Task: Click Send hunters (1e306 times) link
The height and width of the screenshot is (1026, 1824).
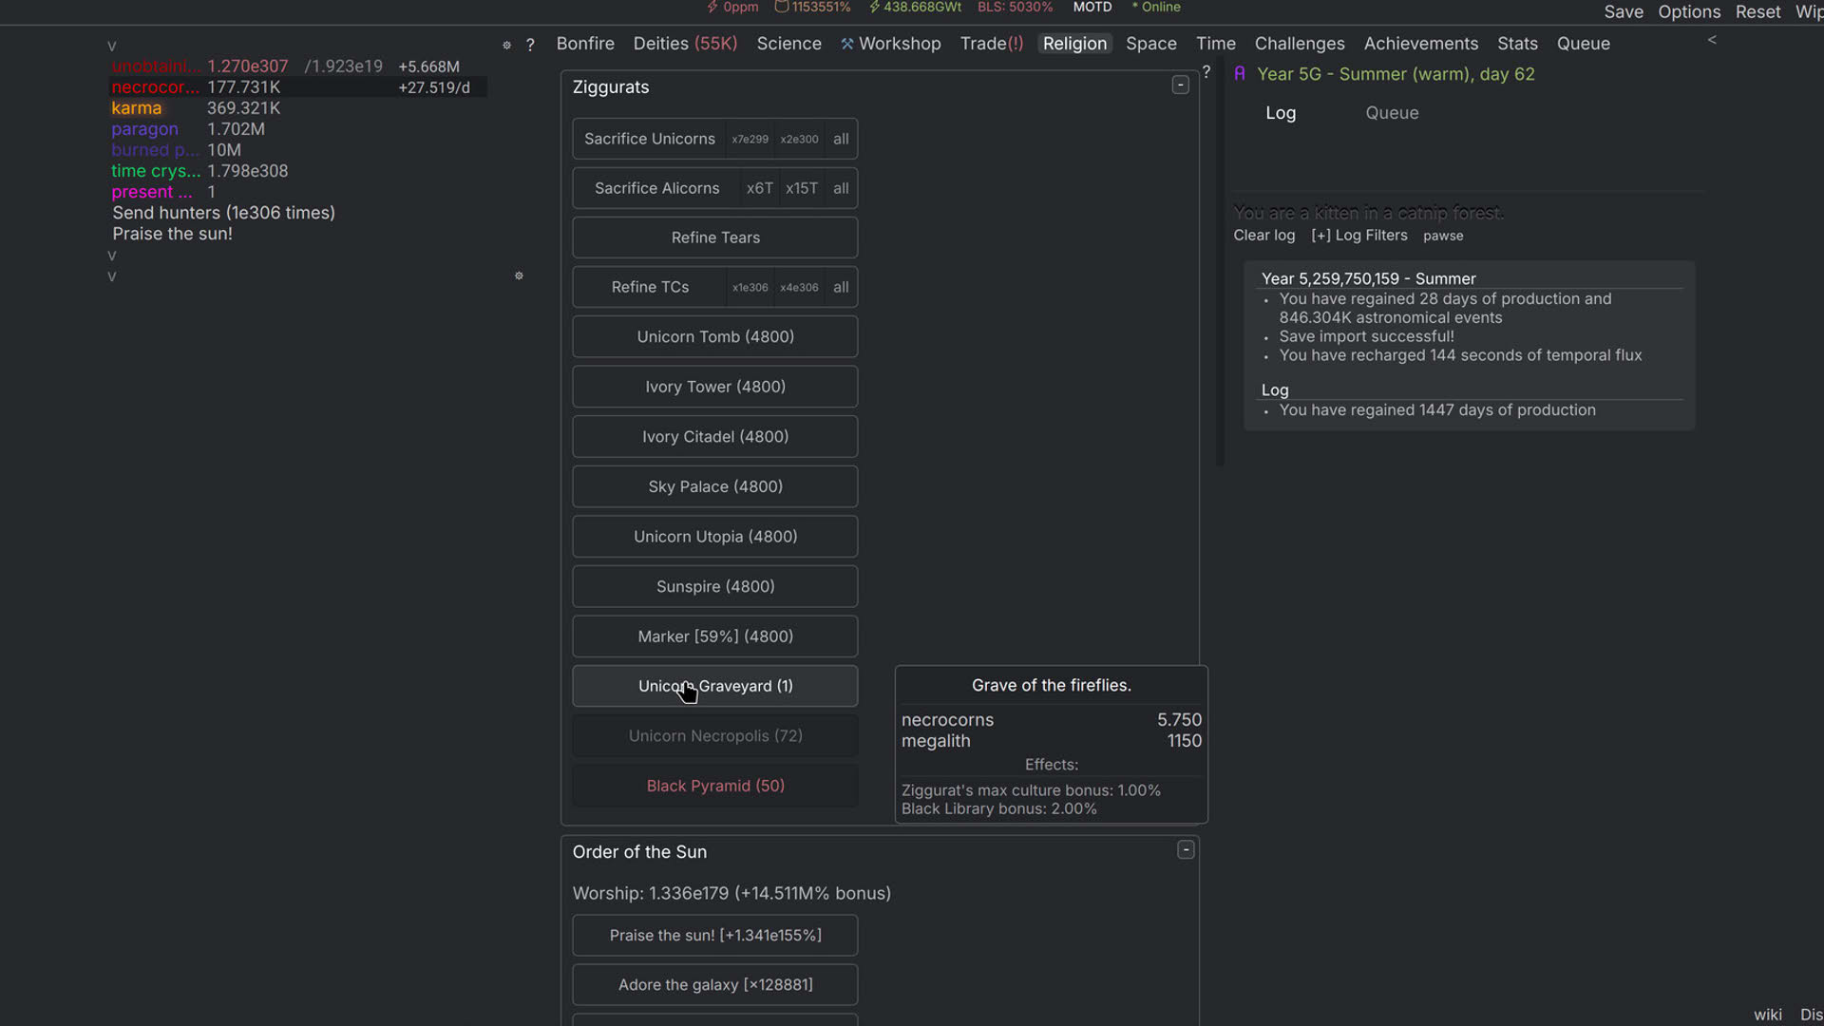Action: click(x=223, y=213)
